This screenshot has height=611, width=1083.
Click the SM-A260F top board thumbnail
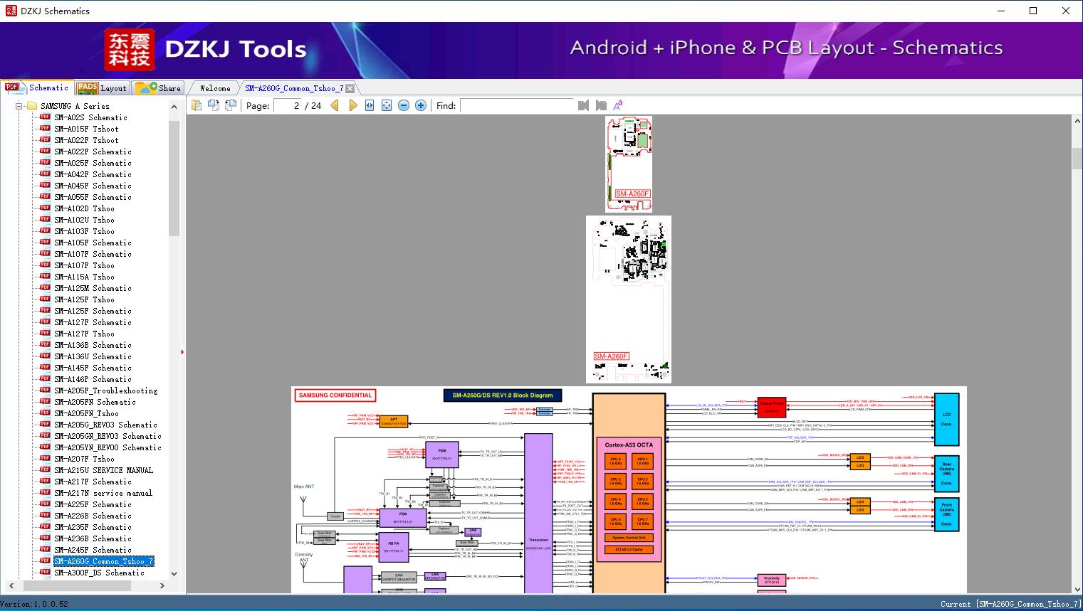629,164
